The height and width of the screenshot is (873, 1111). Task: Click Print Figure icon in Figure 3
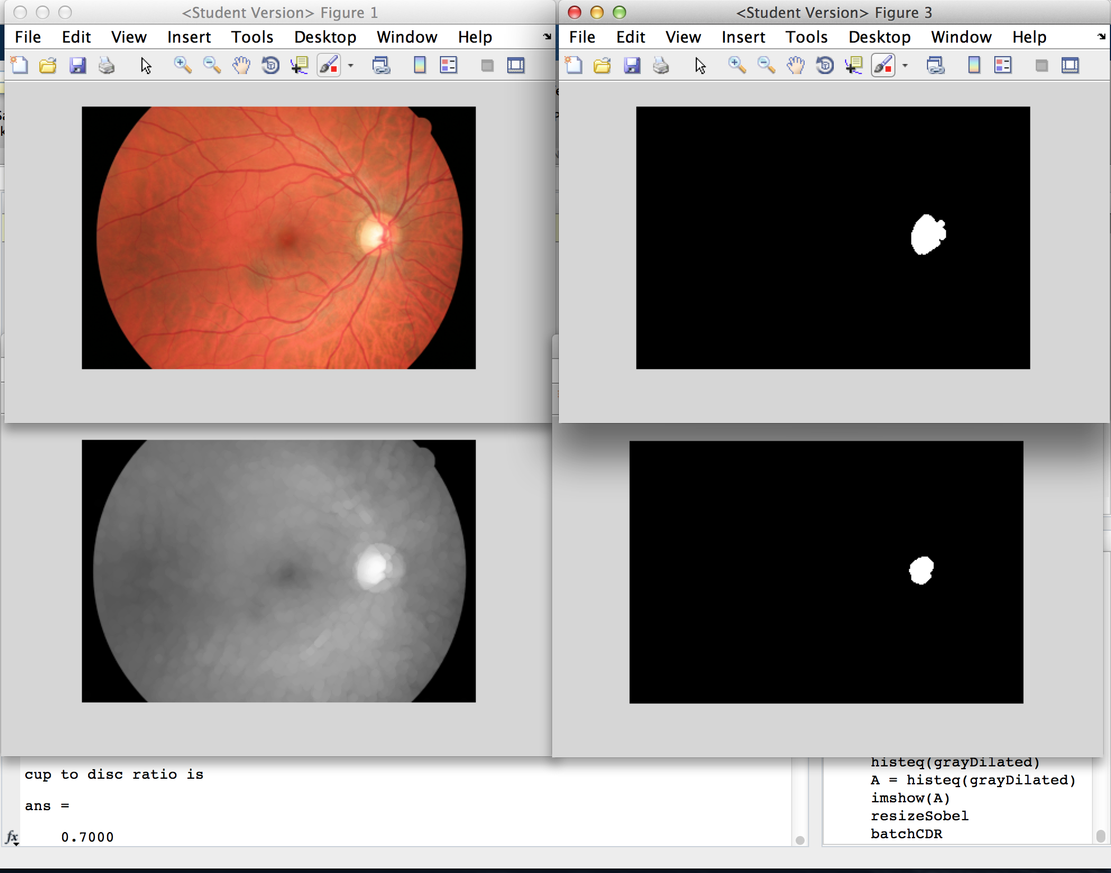[661, 66]
